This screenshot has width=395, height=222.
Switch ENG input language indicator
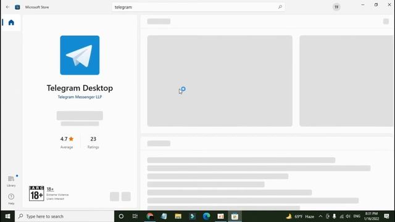(x=357, y=216)
